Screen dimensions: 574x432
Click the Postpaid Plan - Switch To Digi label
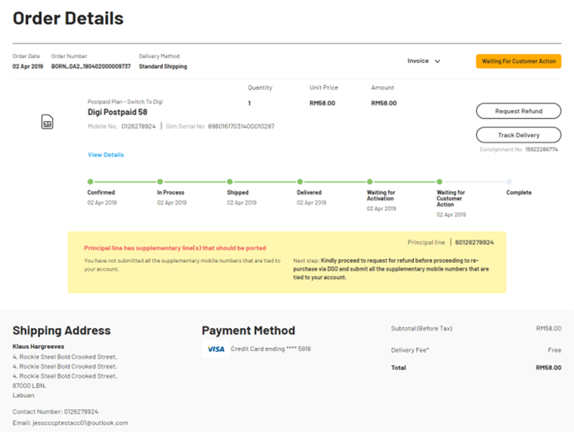125,101
